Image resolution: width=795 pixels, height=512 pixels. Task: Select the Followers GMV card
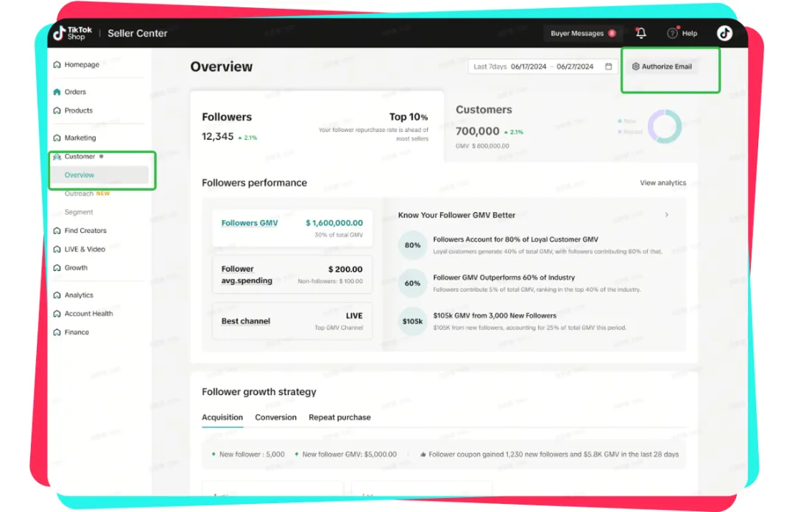pyautogui.click(x=291, y=228)
